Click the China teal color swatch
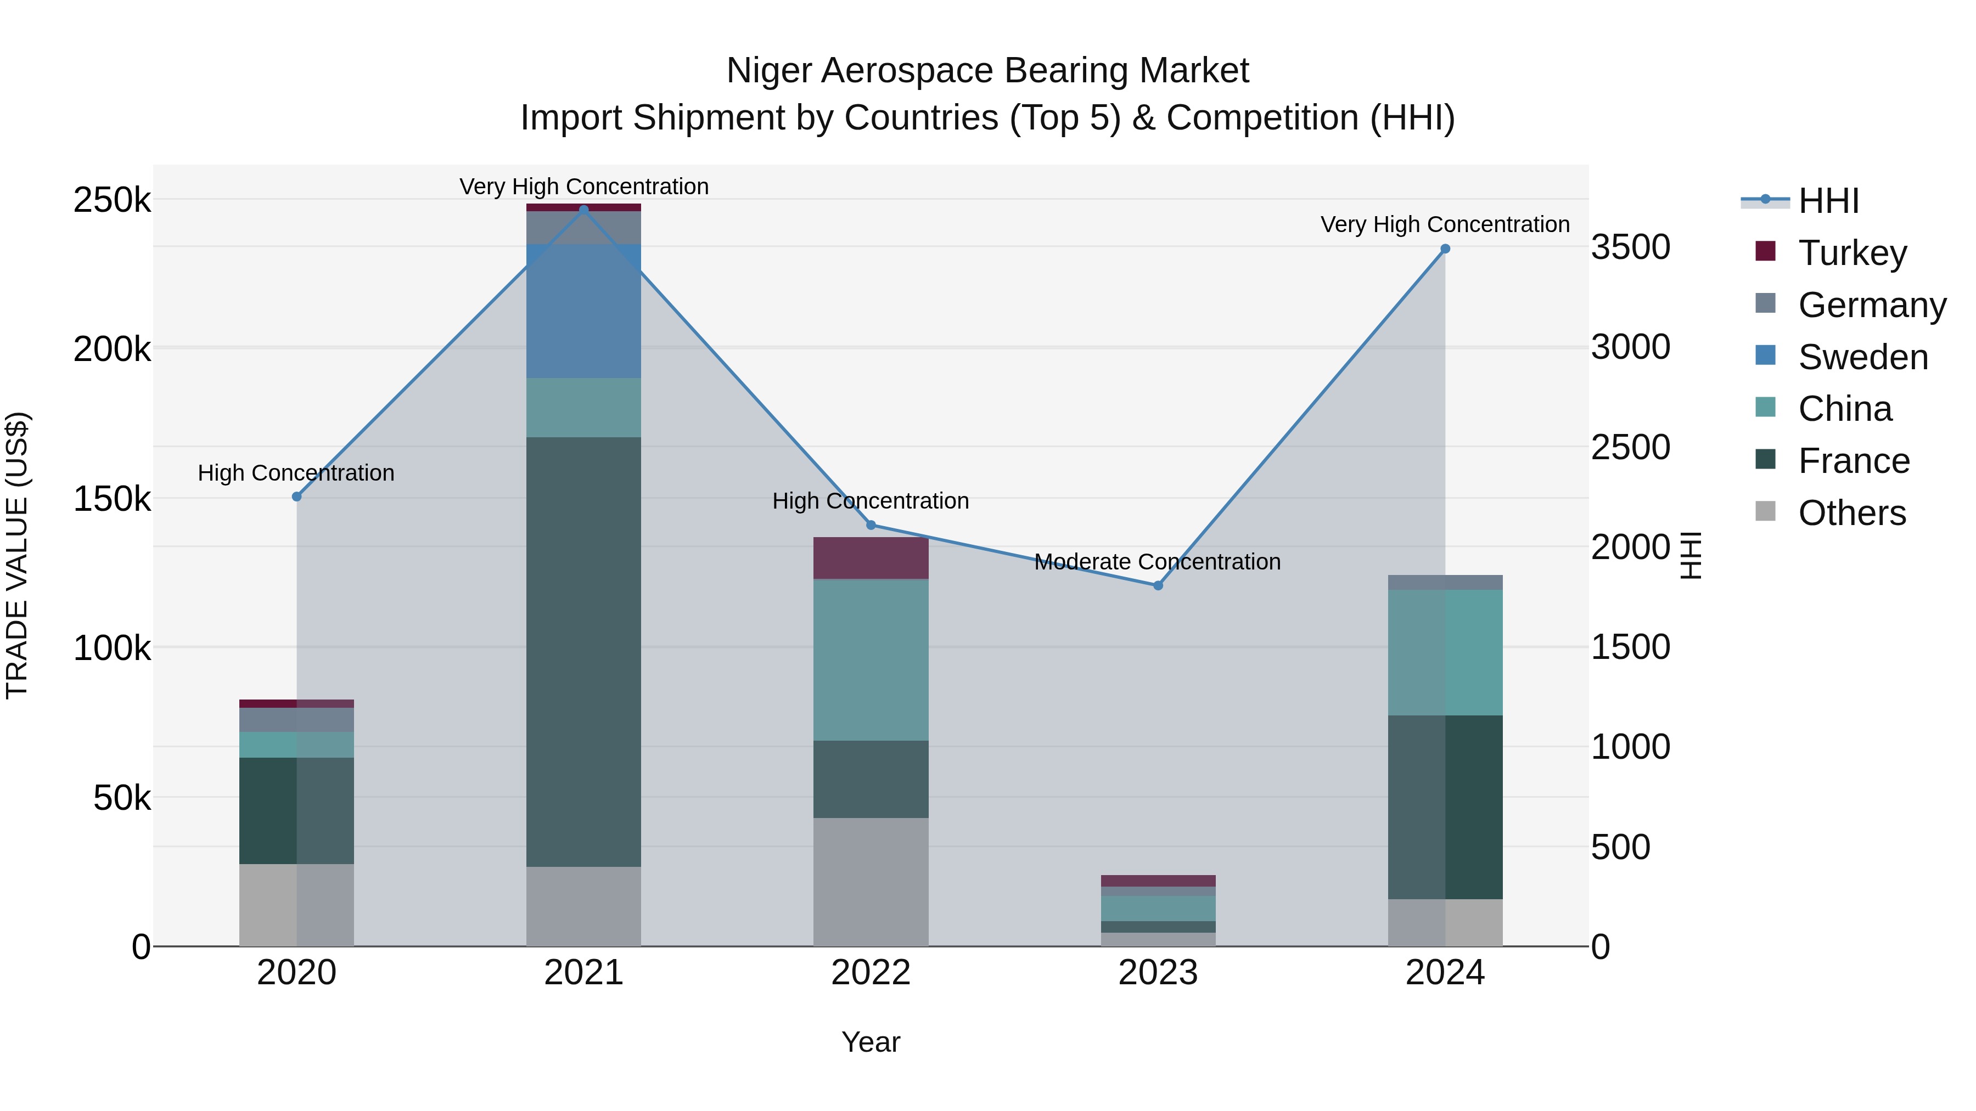 pos(1765,407)
